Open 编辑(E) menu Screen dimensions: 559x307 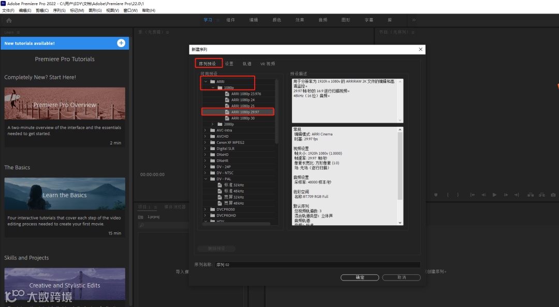click(x=25, y=10)
